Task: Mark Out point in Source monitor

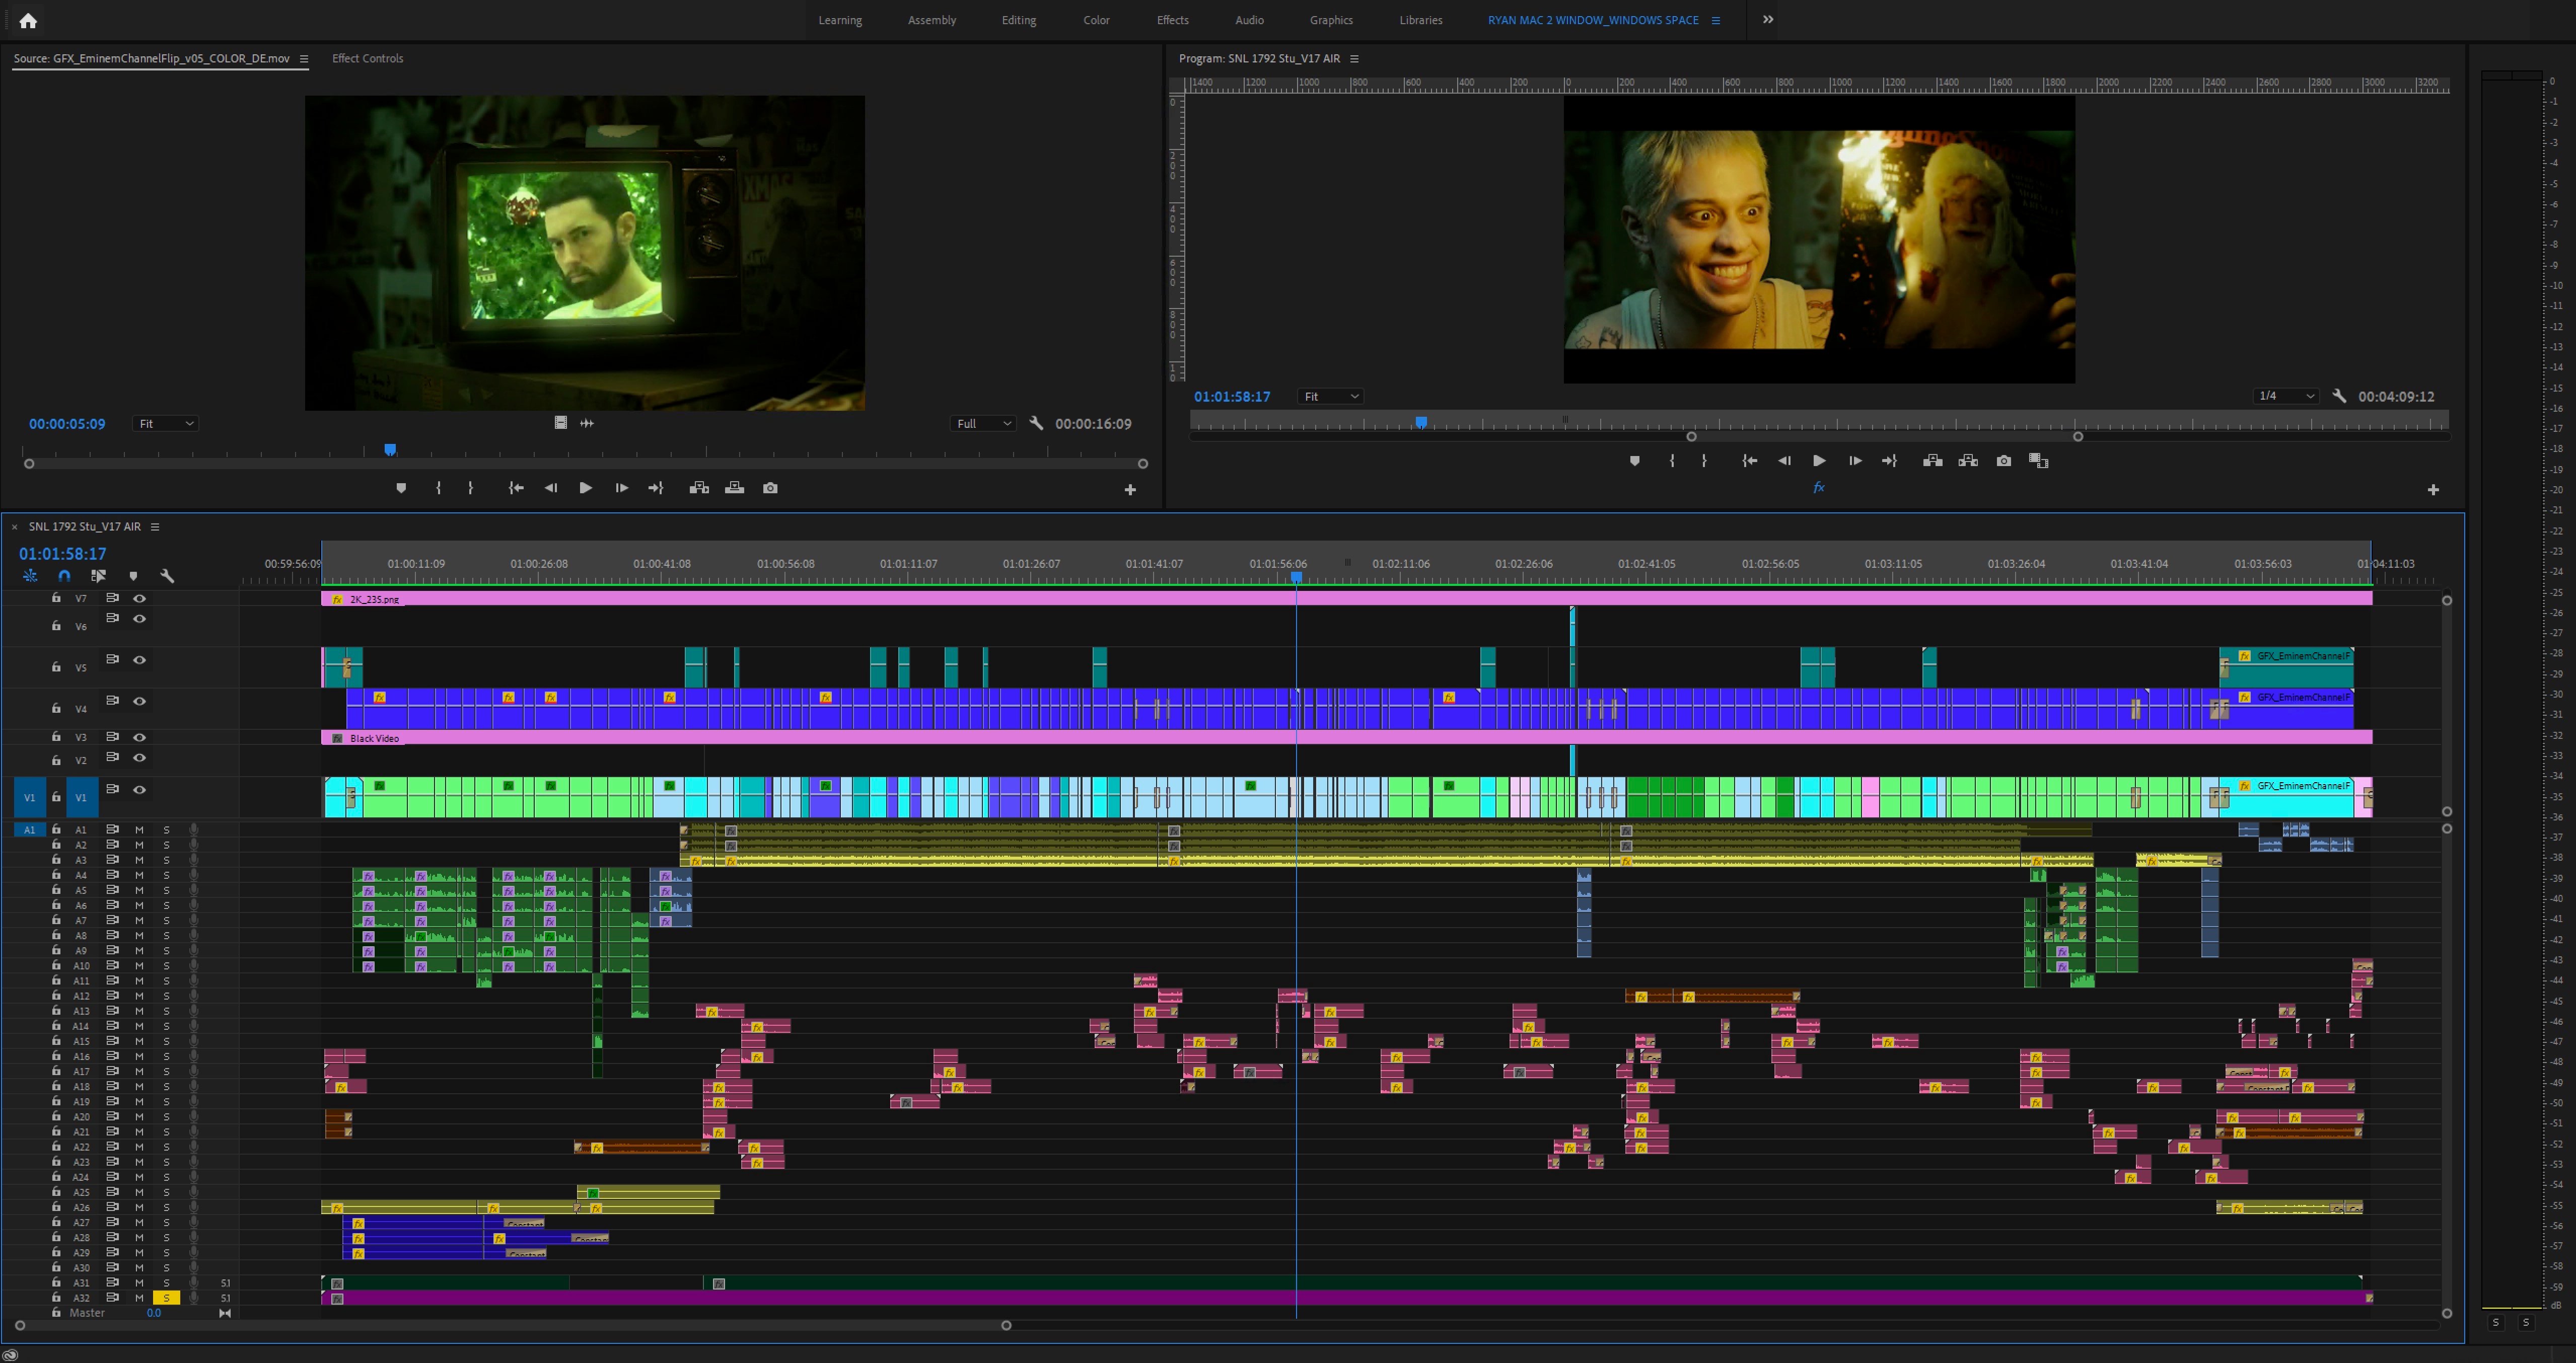Action: click(471, 488)
